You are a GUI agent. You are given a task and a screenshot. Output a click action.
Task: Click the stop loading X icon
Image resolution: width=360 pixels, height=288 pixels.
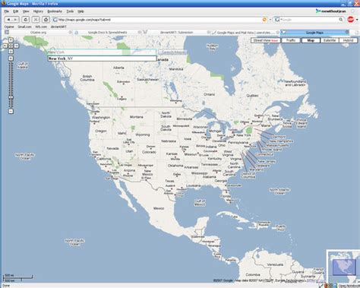(x=36, y=20)
